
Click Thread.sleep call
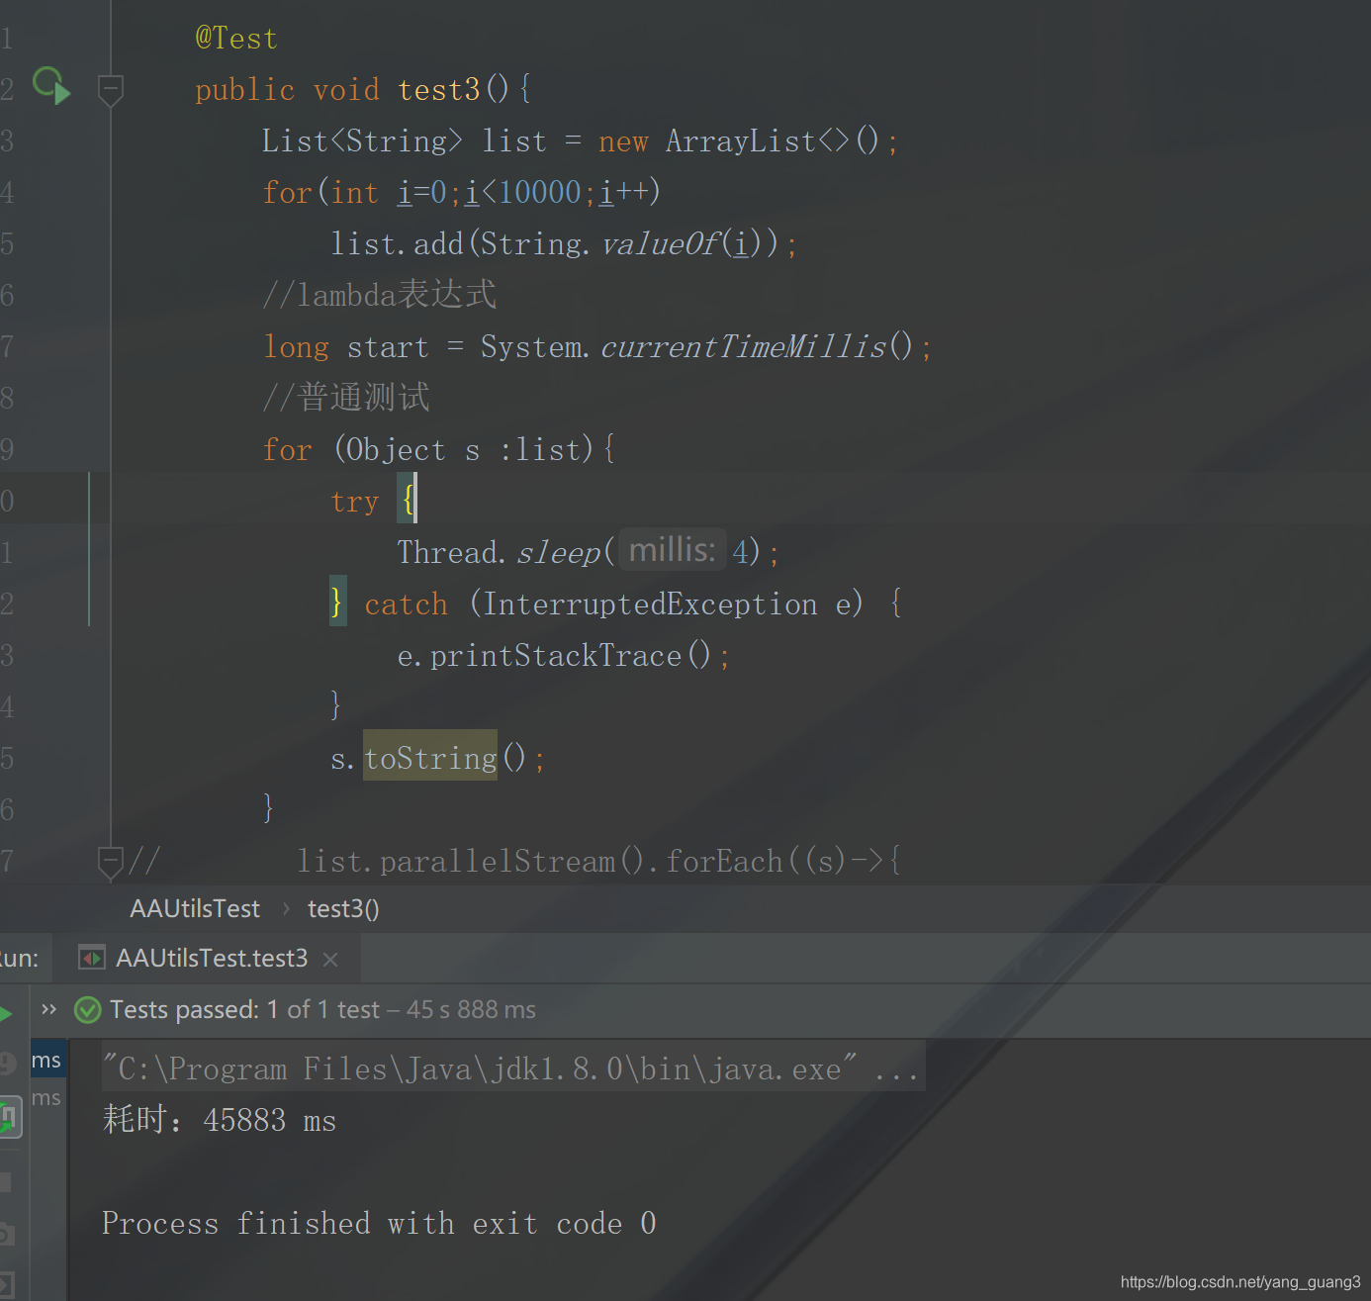[499, 552]
